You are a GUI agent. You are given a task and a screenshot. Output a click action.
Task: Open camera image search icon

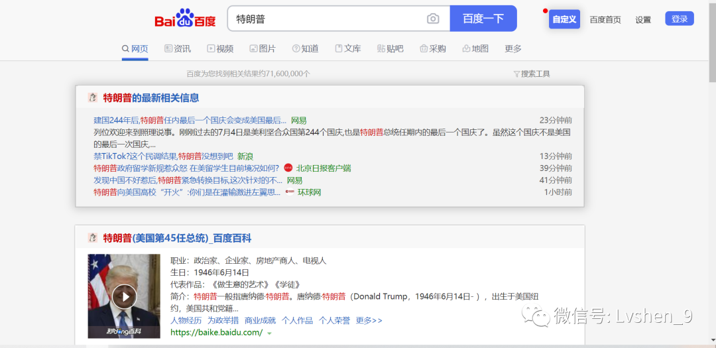(433, 19)
